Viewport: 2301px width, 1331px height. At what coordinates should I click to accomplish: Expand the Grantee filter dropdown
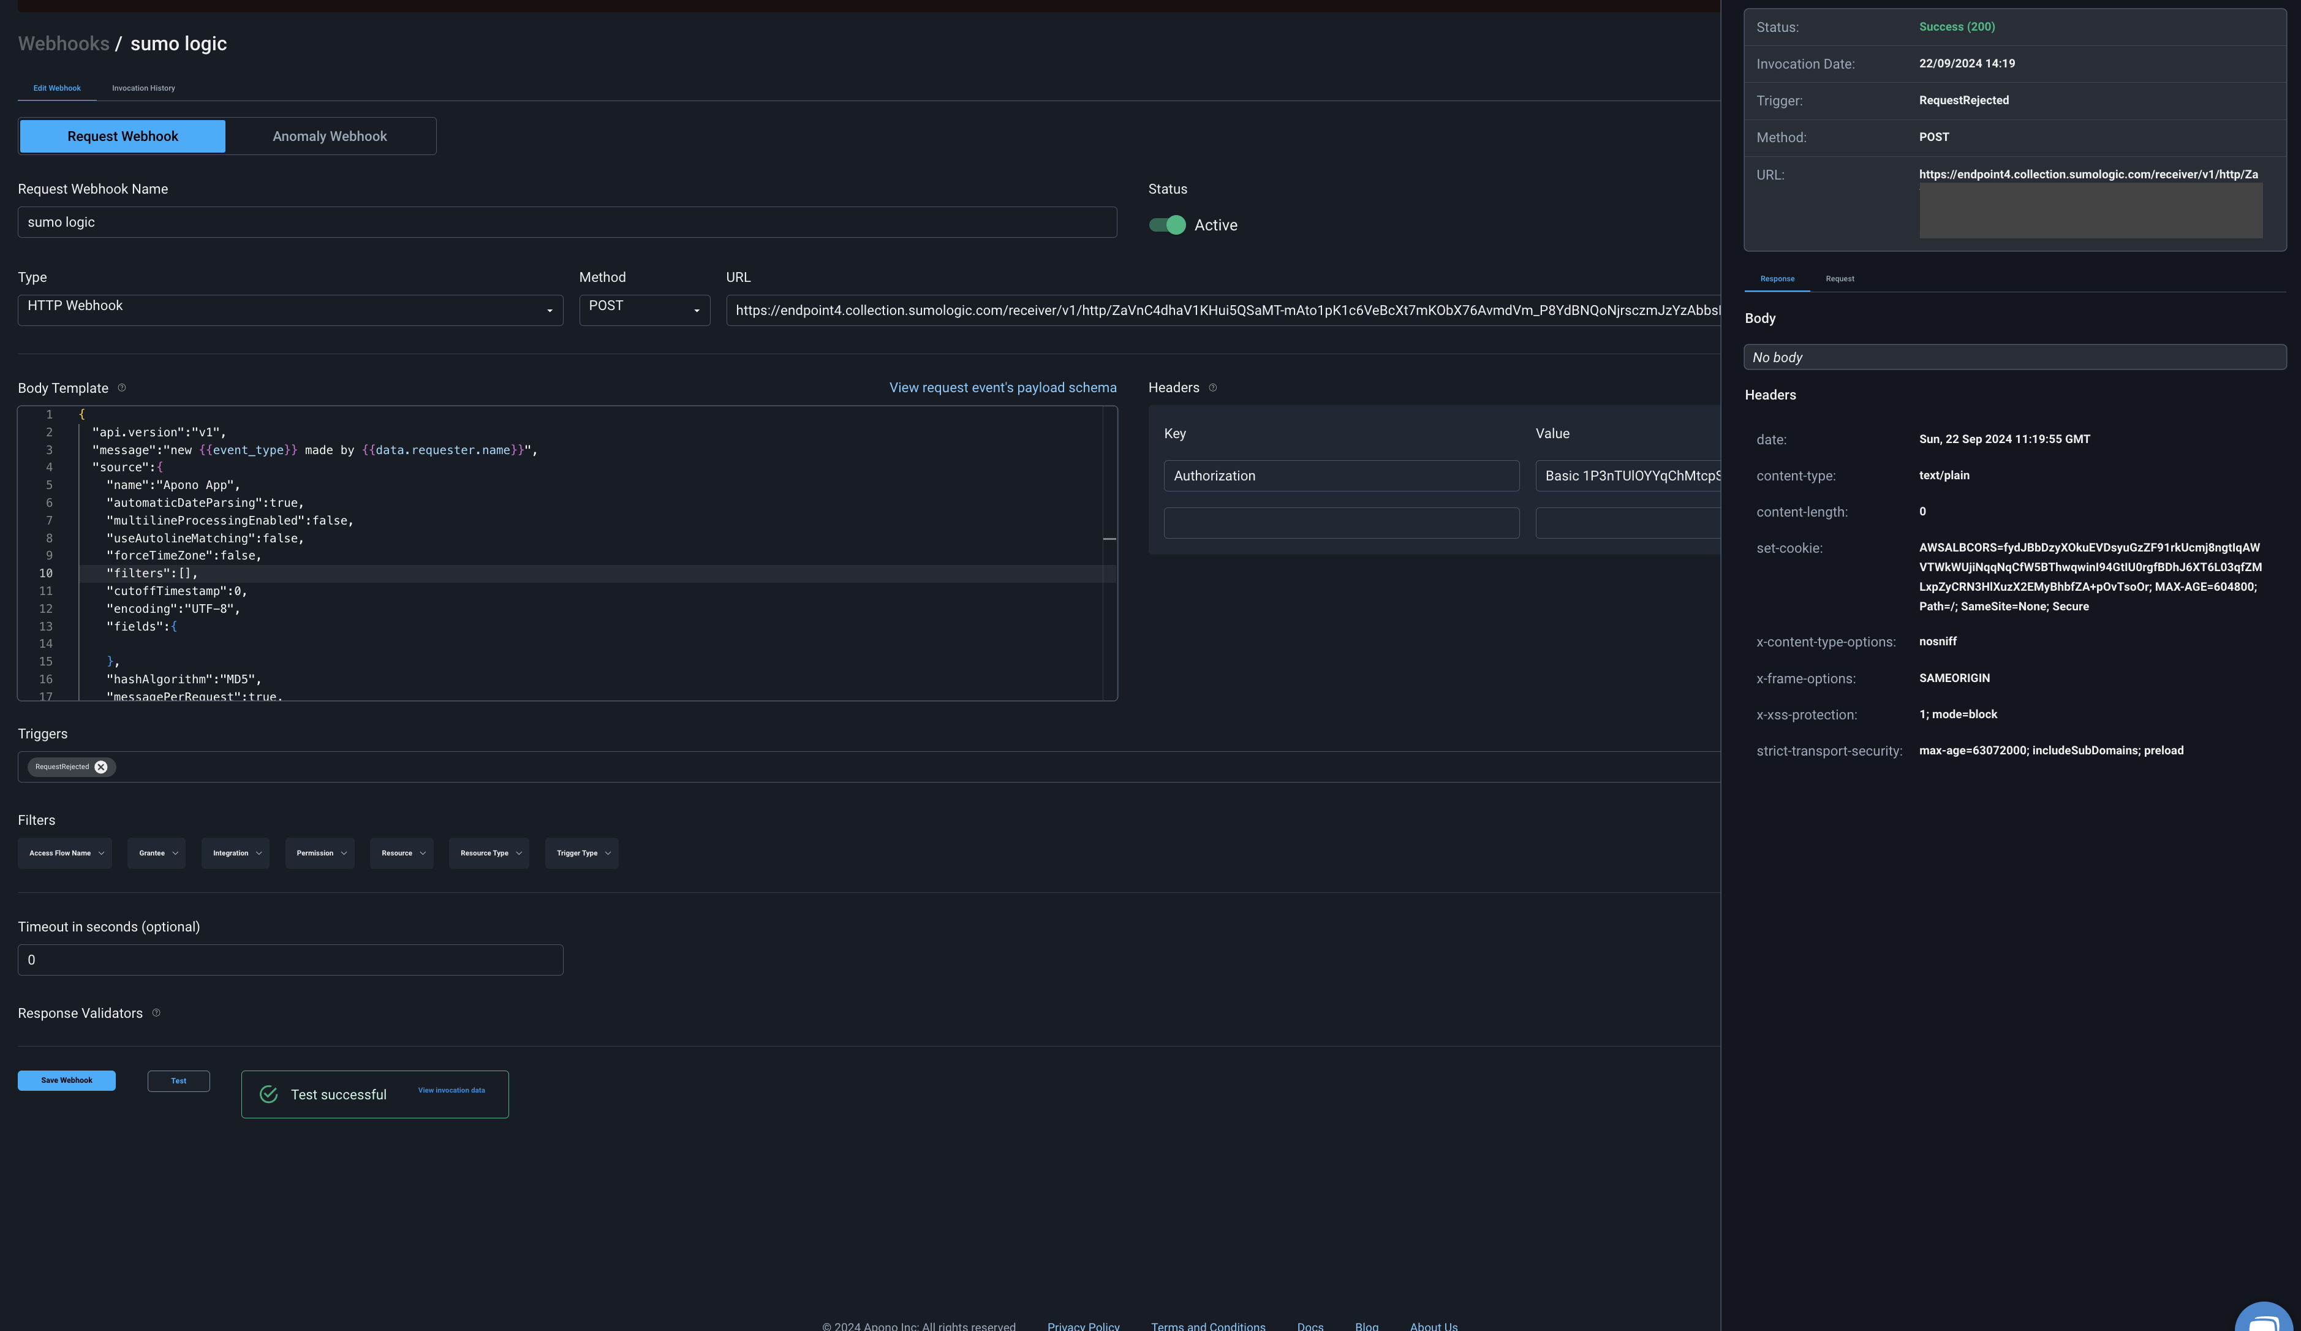point(156,852)
